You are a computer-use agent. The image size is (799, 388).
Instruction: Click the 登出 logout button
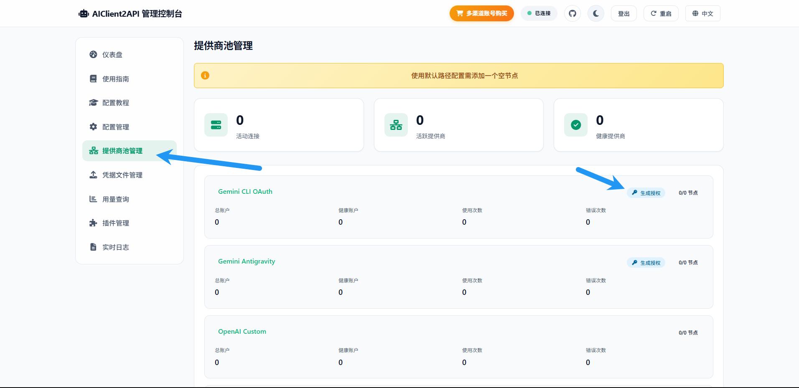pos(623,13)
